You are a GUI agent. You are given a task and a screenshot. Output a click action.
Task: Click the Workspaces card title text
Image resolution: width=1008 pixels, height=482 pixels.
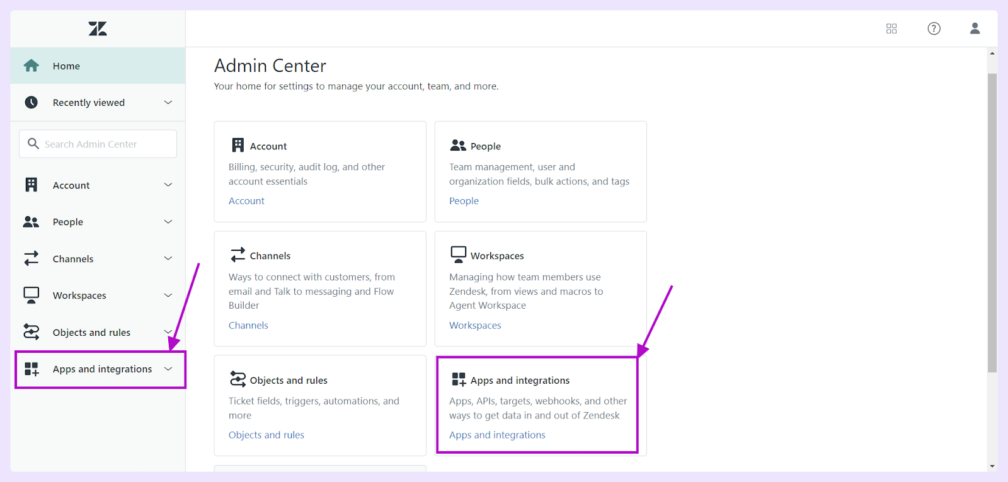[497, 256]
